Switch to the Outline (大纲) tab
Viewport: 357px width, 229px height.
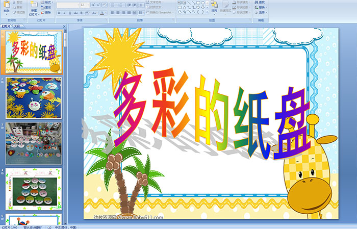tap(17, 26)
